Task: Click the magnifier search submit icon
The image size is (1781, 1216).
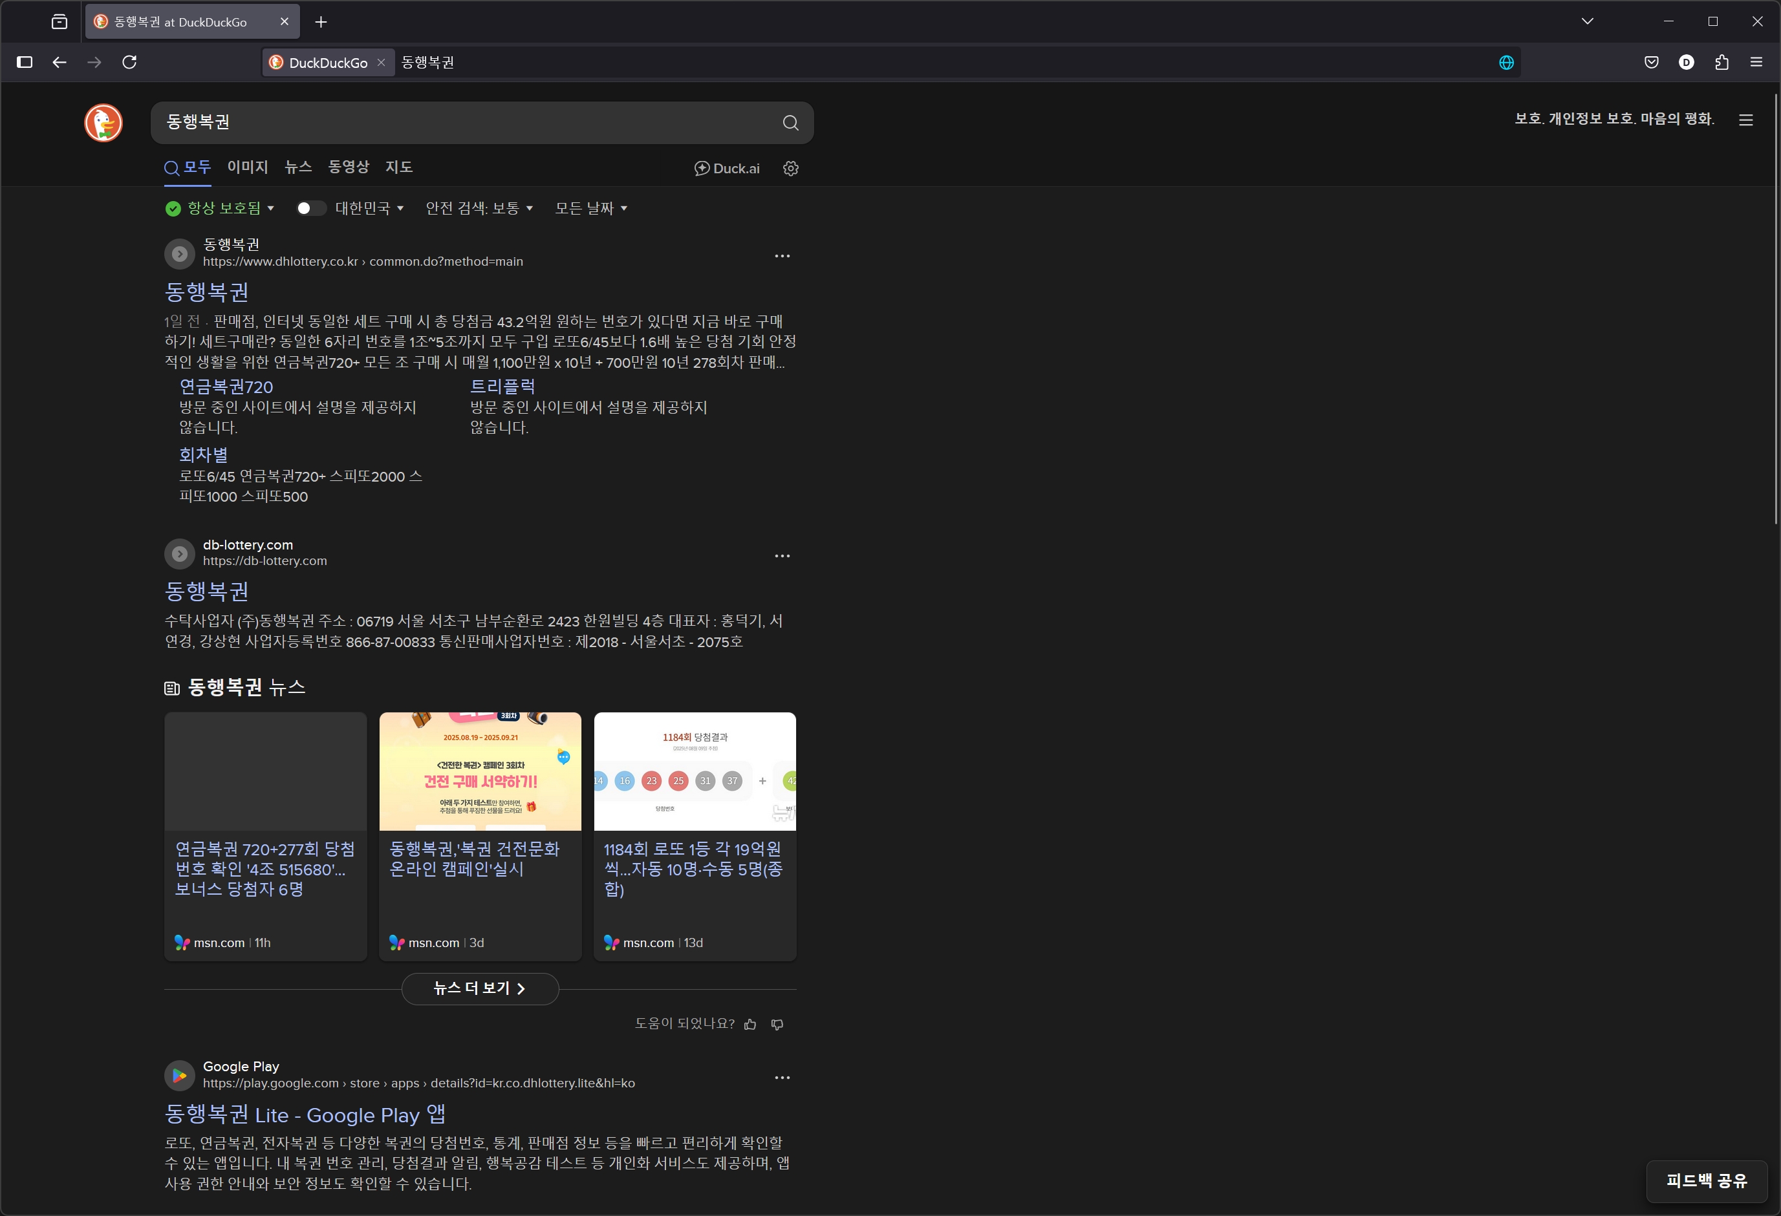Action: coord(790,123)
